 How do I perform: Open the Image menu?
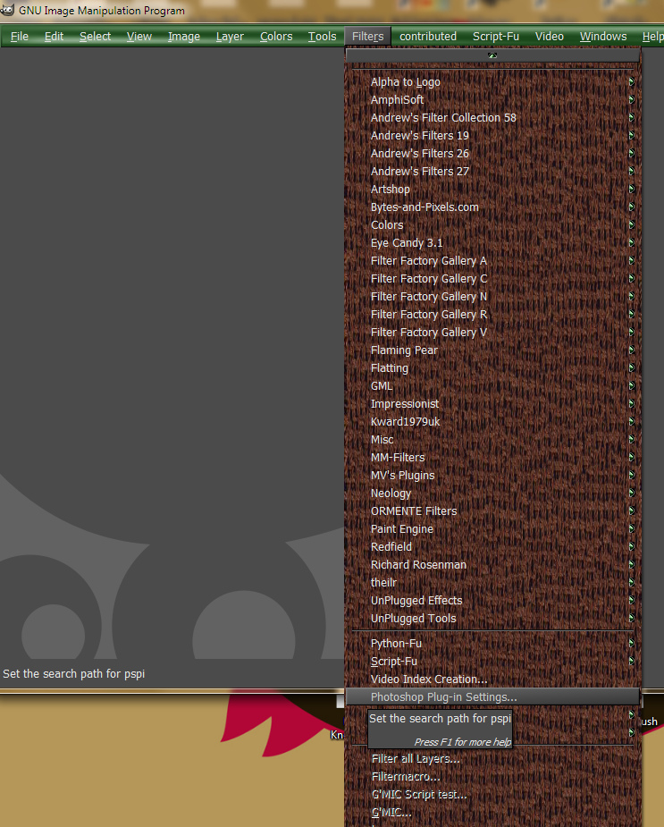click(x=183, y=37)
